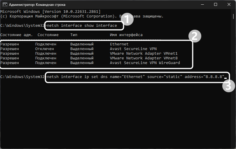Close the Command Prompt window
This screenshot has height=149, width=236.
[229, 5]
